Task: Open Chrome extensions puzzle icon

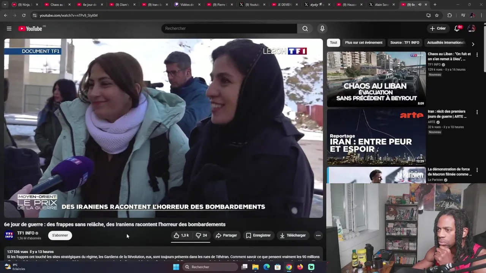Action: point(450,15)
